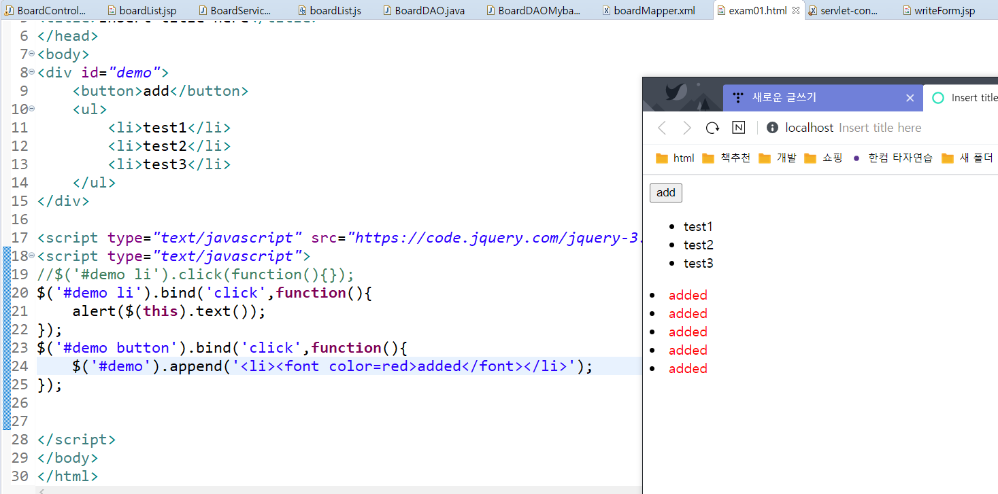Reload the localhost page in browser
This screenshot has width=998, height=494.
point(712,128)
